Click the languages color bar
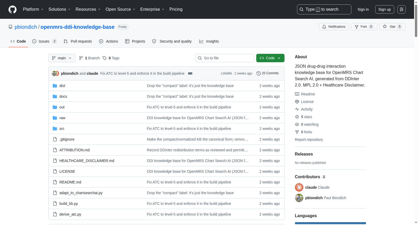This screenshot has height=225, width=418. [330, 223]
